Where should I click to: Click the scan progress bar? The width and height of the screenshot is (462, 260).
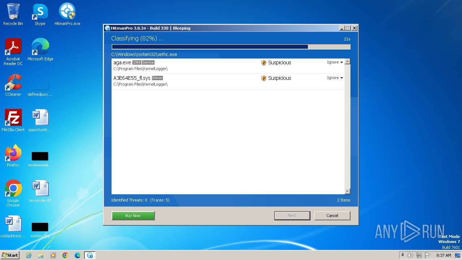tap(231, 47)
